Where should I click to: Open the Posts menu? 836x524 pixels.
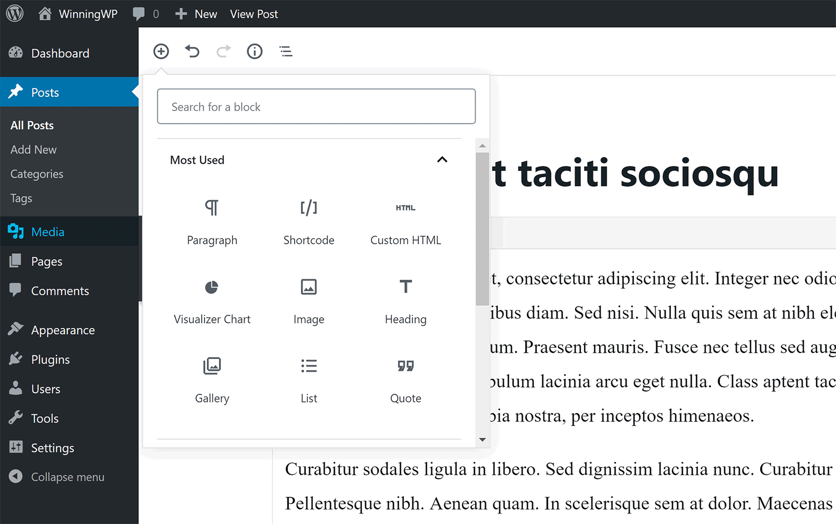[x=69, y=93]
